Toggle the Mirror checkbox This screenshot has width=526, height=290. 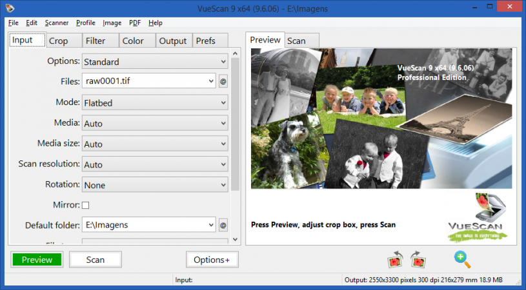point(85,205)
